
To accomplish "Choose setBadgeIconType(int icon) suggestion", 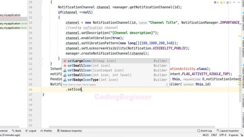I will pyautogui.click(x=116, y=80).
